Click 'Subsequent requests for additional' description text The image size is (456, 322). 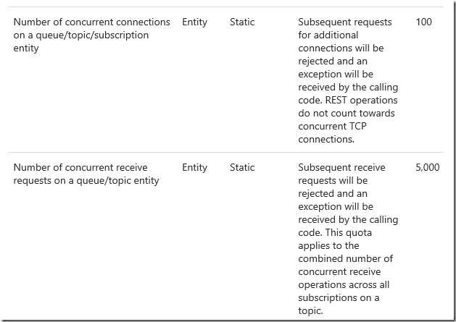[345, 28]
